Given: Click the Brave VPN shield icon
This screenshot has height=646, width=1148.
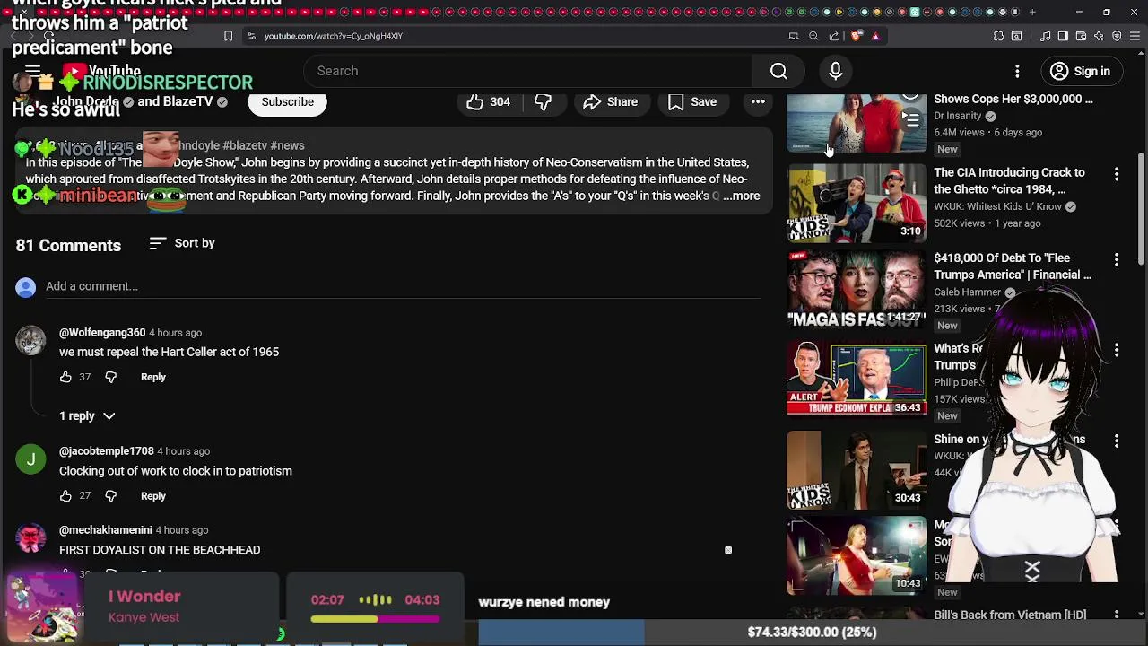Looking at the screenshot, I should point(1117,36).
